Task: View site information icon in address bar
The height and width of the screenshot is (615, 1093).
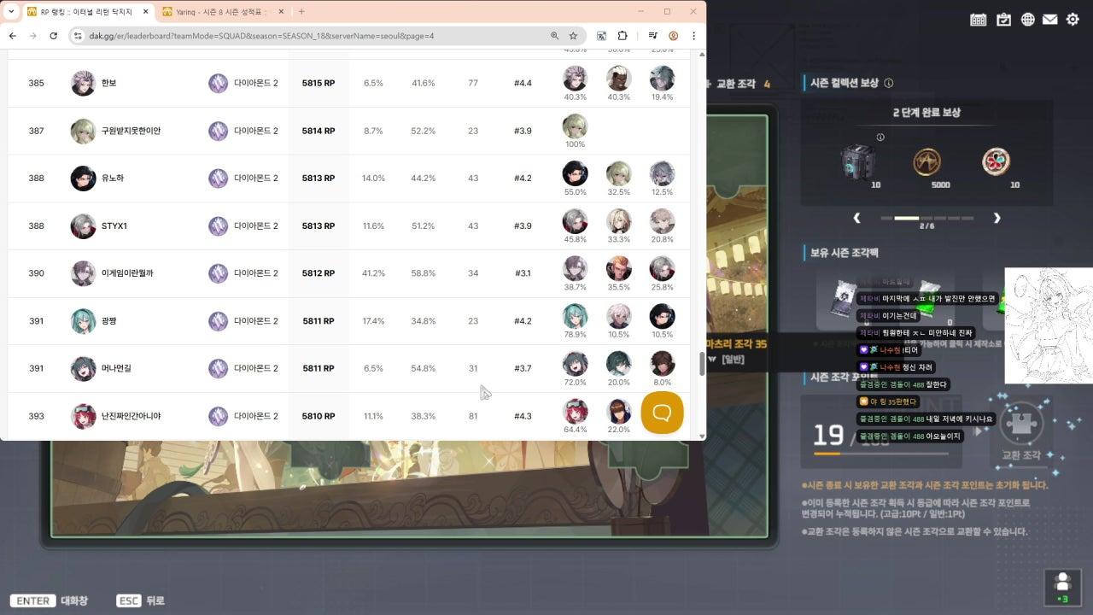Action: 78,36
